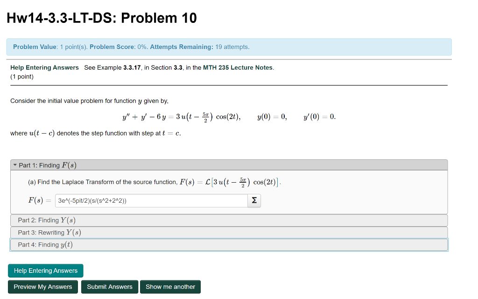Open the equation editor with the Σ icon
This screenshot has width=478, height=299.
pos(253,200)
